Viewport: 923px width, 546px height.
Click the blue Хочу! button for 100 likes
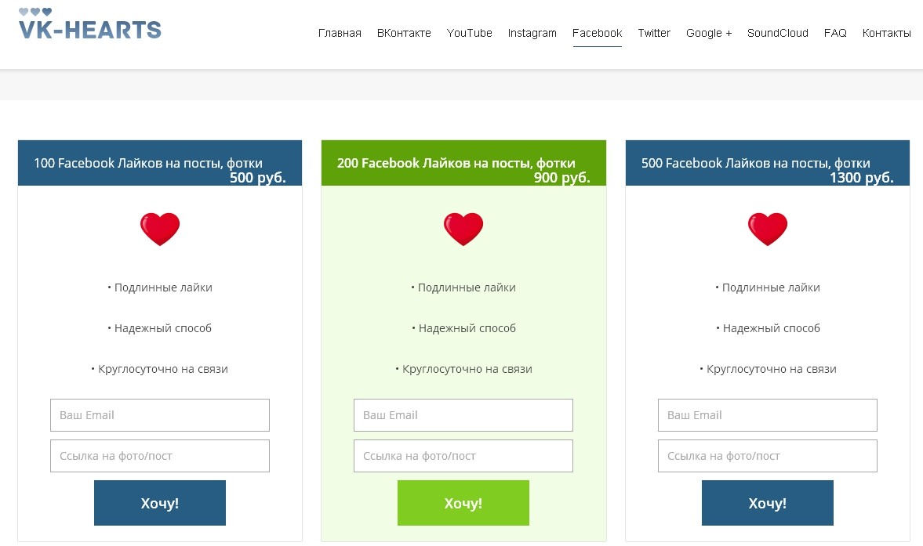159,503
